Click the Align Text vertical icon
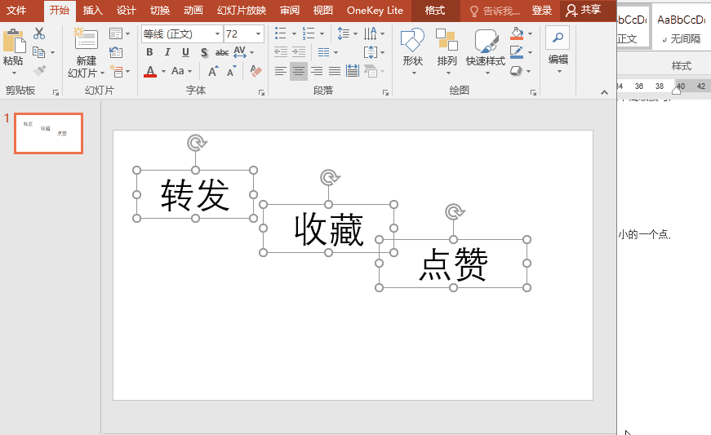Image resolution: width=711 pixels, height=435 pixels. click(x=371, y=52)
